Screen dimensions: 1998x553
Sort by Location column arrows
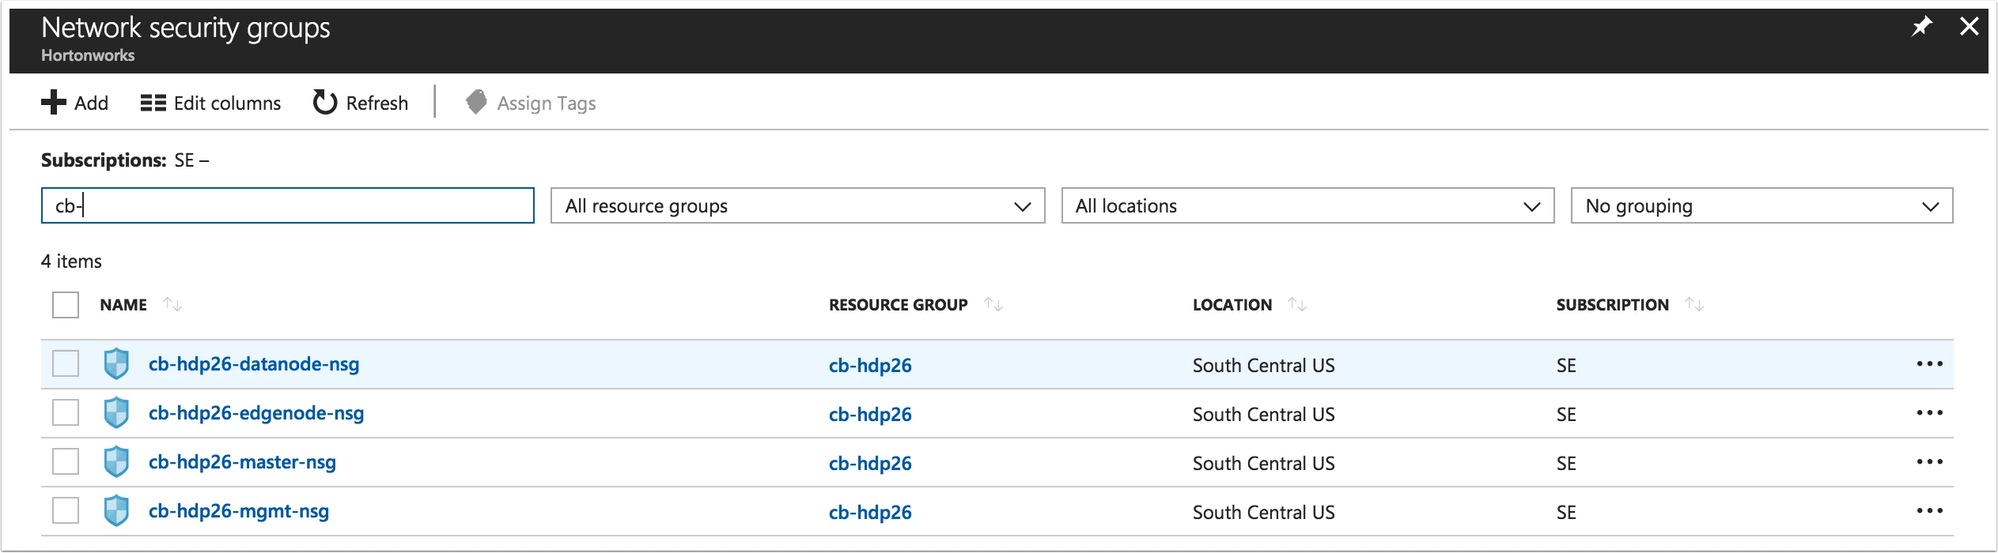[1297, 304]
